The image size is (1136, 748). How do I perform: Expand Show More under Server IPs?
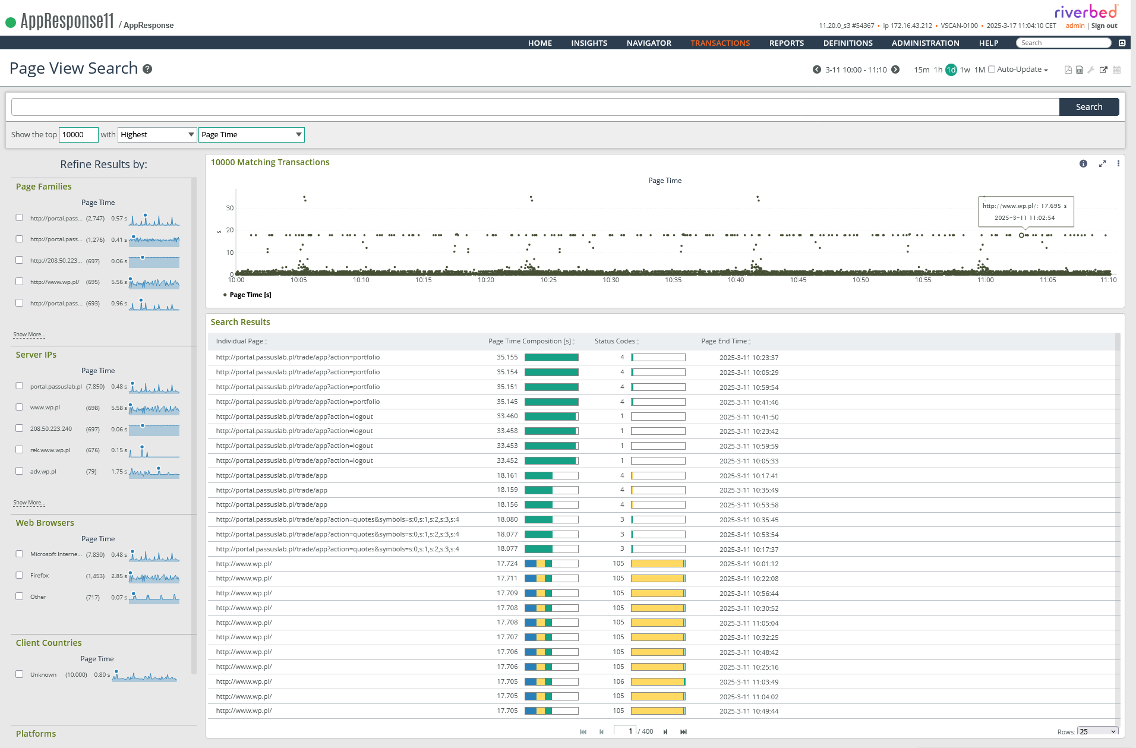pos(29,503)
